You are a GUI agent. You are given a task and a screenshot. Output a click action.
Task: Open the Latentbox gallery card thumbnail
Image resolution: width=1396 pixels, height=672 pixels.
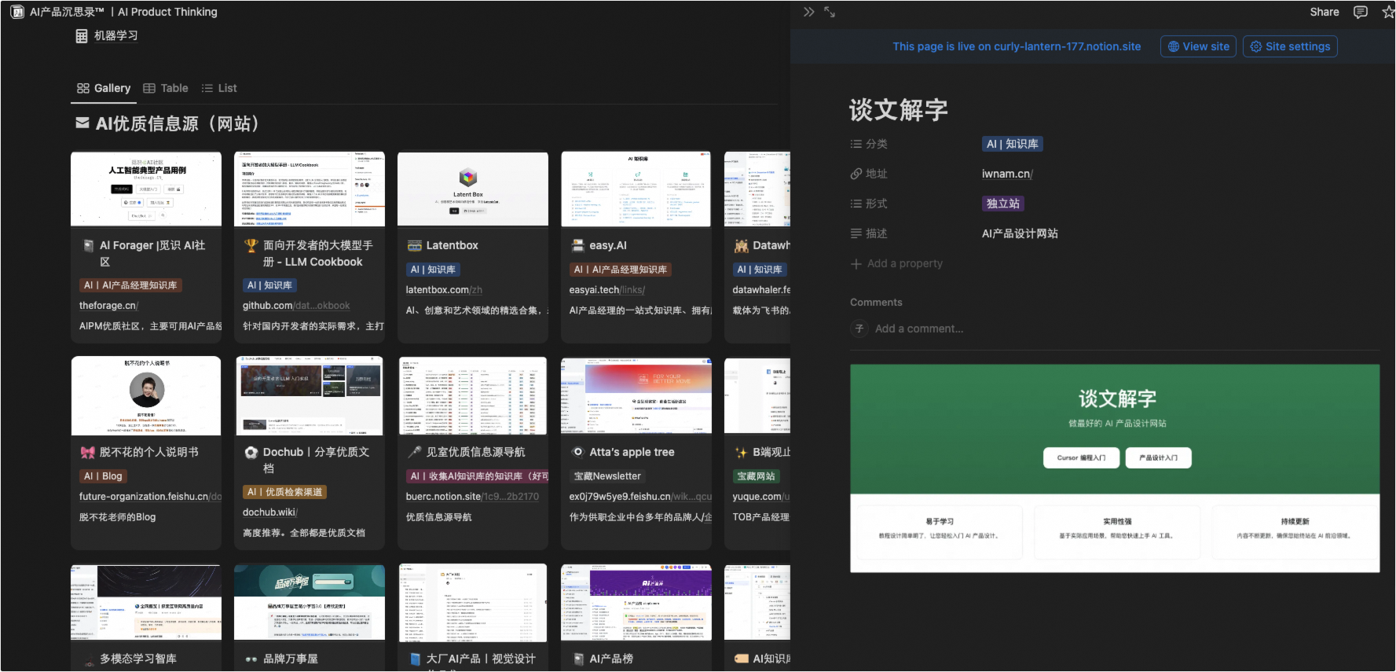473,189
